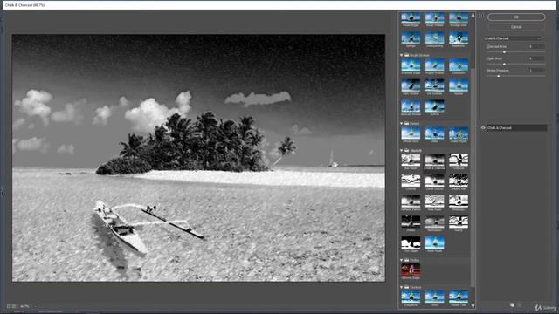Select the Sumi-e filter thumbnail

[x=435, y=106]
